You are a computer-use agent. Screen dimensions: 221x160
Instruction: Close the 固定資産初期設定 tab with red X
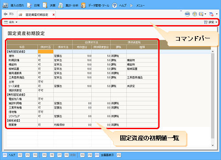click(x=53, y=15)
